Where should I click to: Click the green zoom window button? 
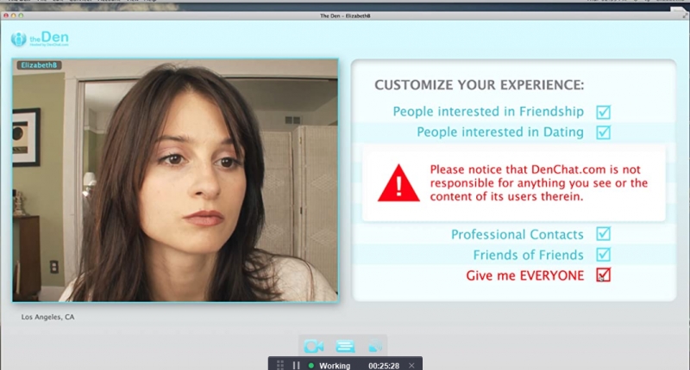(x=21, y=15)
